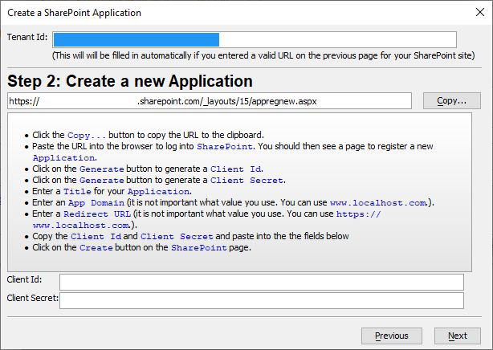Image resolution: width=493 pixels, height=350 pixels.
Task: Click the 'Enter an App Domain' instruction
Action: pyautogui.click(x=233, y=202)
